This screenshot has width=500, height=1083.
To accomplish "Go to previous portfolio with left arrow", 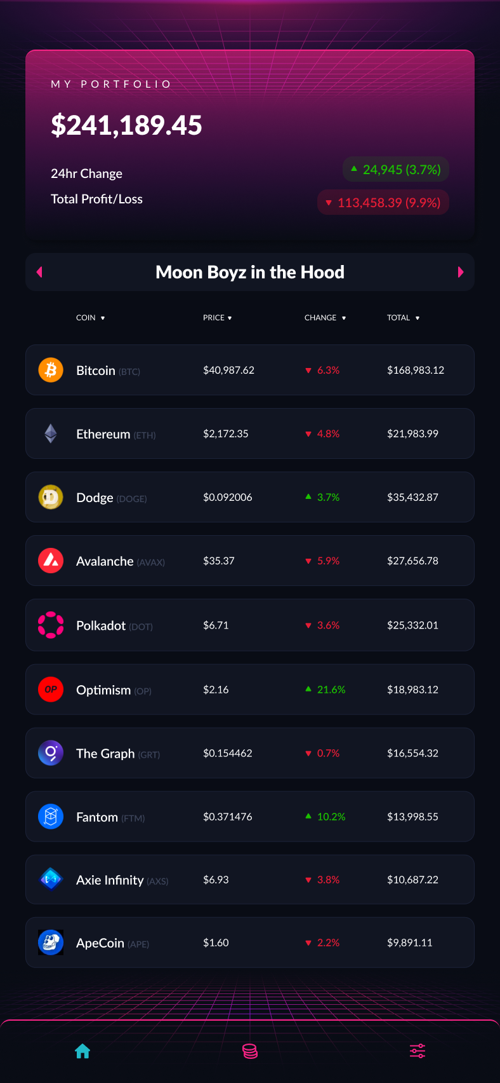I will click(x=39, y=272).
